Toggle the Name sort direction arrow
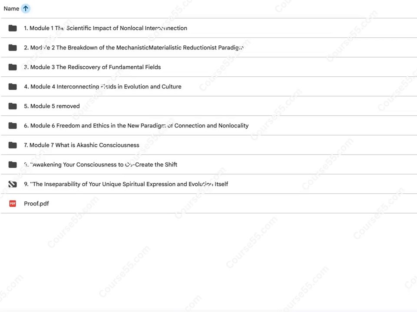The height and width of the screenshot is (312, 417). click(26, 9)
